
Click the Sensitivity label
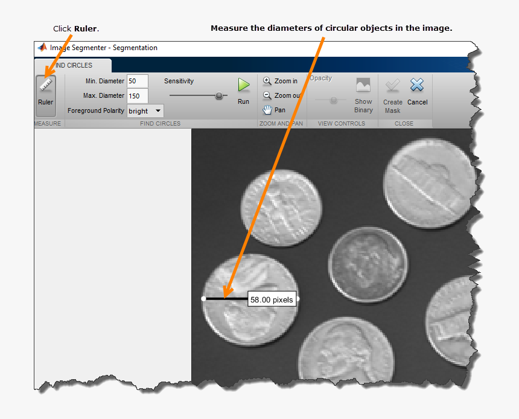tap(179, 81)
